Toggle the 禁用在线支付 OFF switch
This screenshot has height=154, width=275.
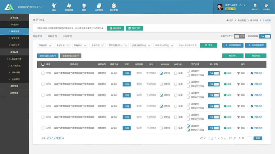tap(239, 36)
